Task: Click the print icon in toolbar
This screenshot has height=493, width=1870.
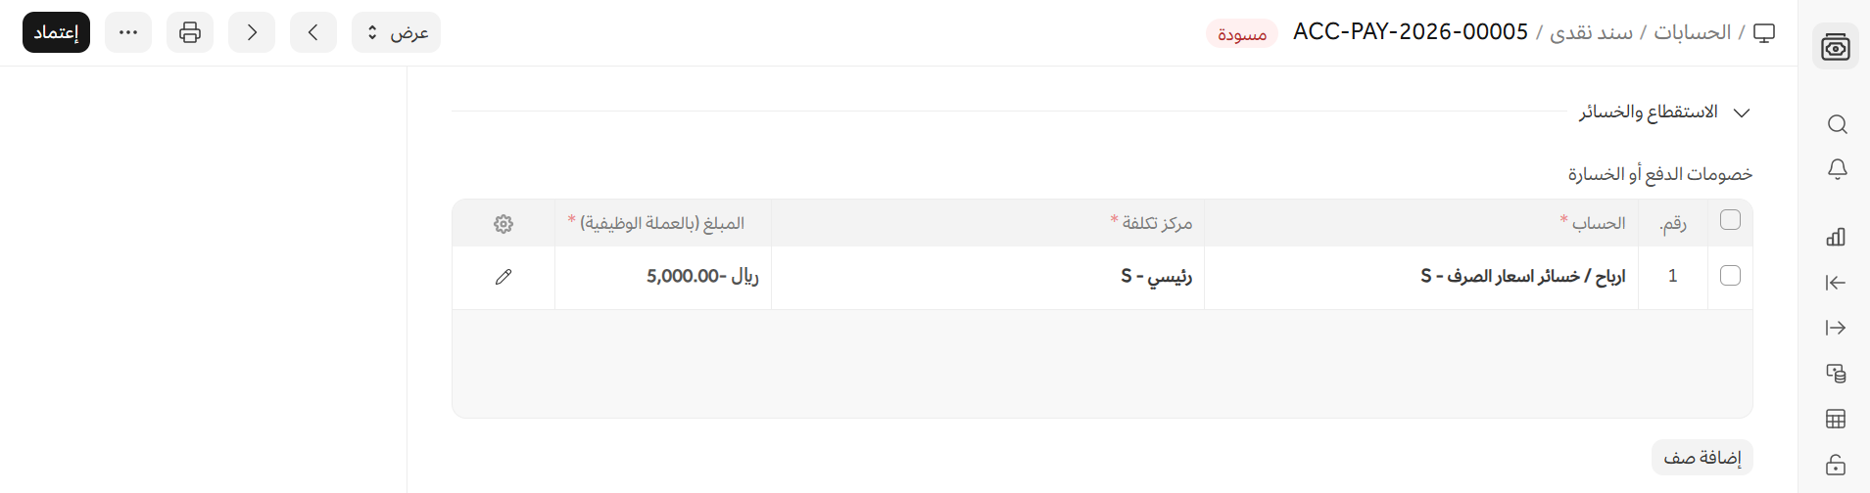Action: (x=190, y=32)
